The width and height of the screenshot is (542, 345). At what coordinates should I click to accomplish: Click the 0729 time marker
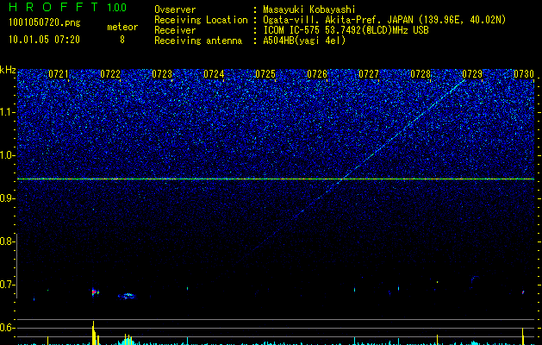472,74
